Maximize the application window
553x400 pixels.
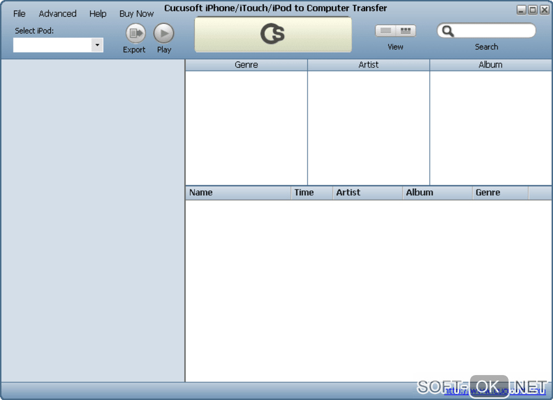pyautogui.click(x=533, y=10)
